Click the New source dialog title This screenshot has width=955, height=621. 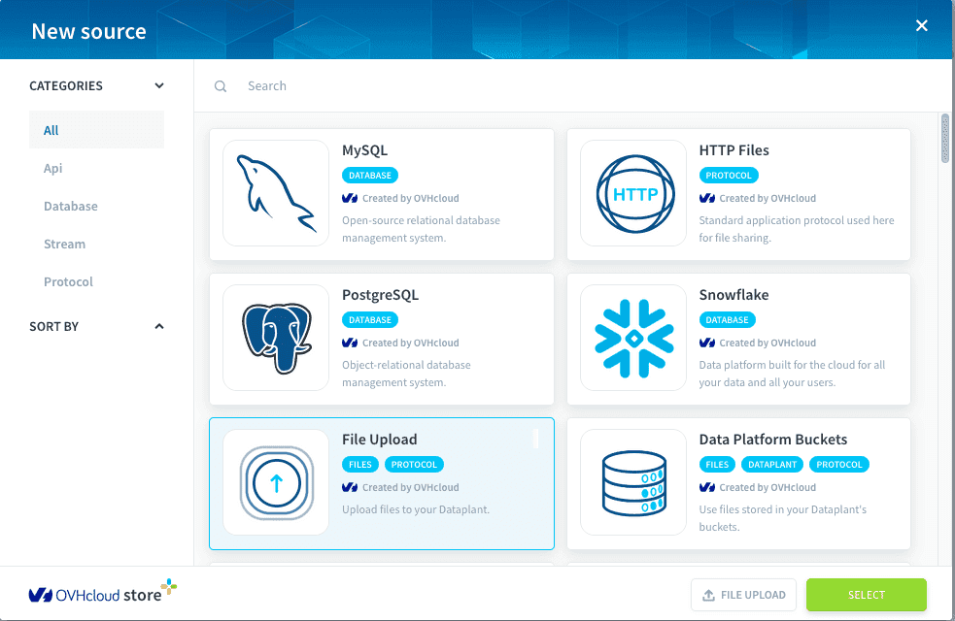89,31
